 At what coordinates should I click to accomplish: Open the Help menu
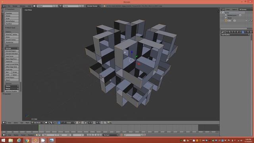tap(29, 6)
